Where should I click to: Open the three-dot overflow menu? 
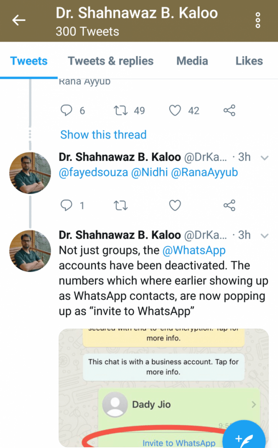[258, 20]
